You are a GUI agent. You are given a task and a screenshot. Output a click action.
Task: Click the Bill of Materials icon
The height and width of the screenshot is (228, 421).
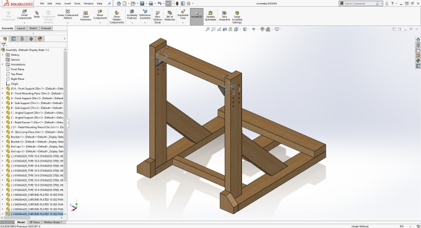pyautogui.click(x=170, y=16)
